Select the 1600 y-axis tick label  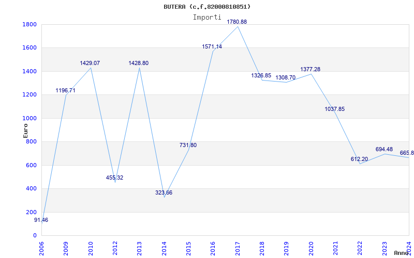click(x=30, y=48)
